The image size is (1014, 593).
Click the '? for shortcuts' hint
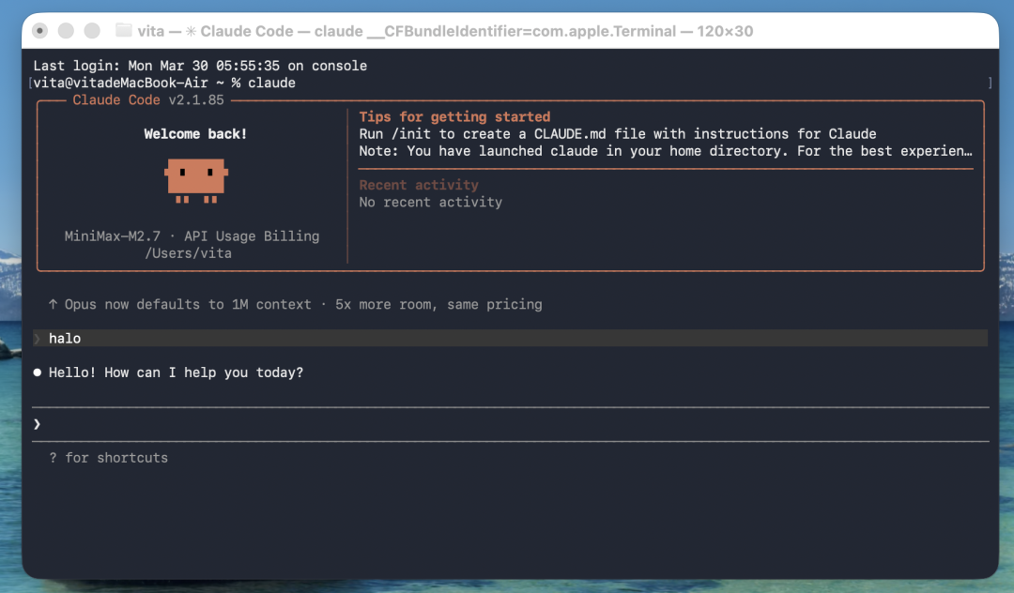(x=109, y=458)
